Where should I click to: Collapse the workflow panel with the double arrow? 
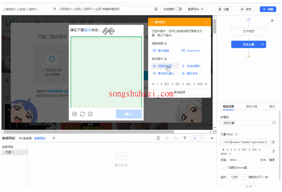(x=272, y=20)
